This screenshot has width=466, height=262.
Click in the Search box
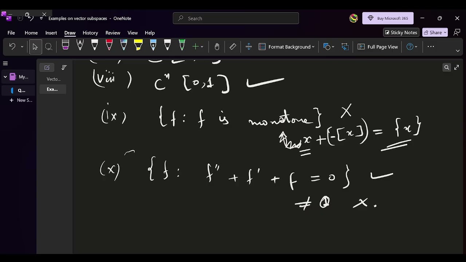point(236,18)
